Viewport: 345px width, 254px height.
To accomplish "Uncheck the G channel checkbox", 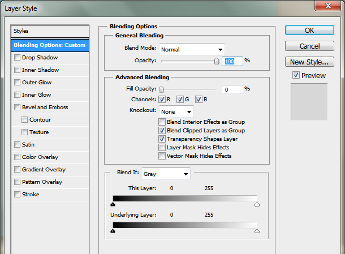I will (180, 100).
